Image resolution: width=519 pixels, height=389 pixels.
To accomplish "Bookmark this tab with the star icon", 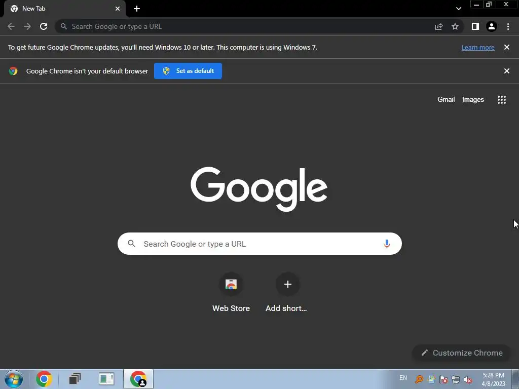I will [x=455, y=26].
